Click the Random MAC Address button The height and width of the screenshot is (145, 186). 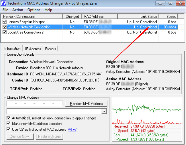coord(86,103)
